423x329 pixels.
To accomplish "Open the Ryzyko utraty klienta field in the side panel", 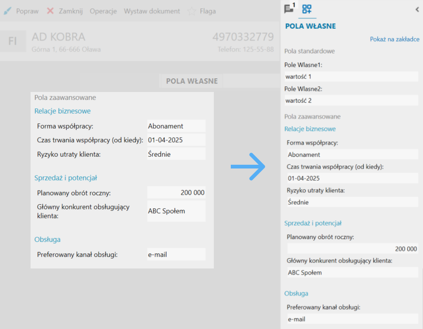I will (352, 202).
